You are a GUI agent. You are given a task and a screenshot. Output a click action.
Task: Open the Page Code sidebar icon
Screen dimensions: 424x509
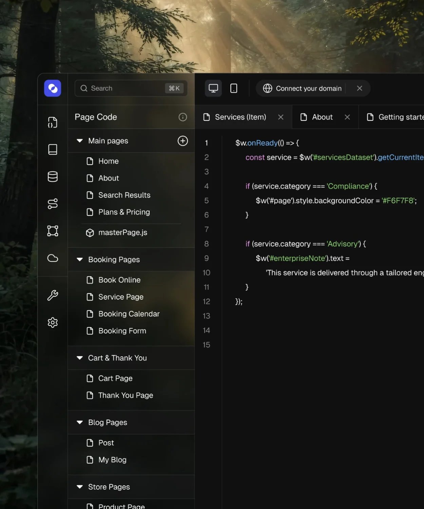pyautogui.click(x=53, y=122)
